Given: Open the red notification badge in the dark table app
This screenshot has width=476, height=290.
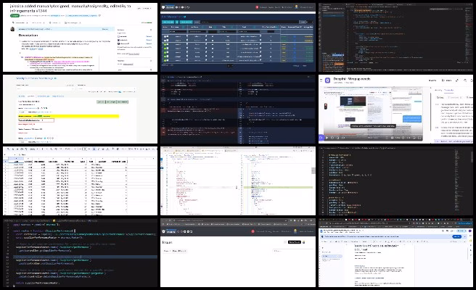Looking at the screenshot, I should point(258,6).
